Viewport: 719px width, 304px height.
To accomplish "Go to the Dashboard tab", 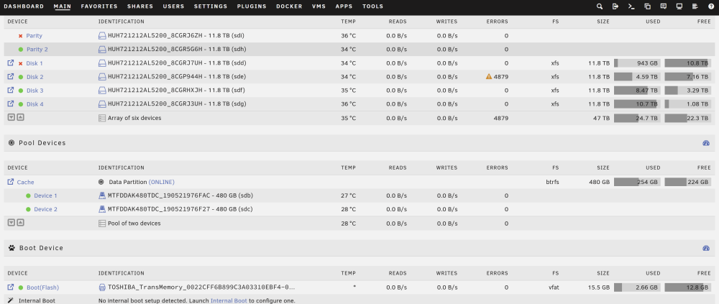I will [24, 6].
